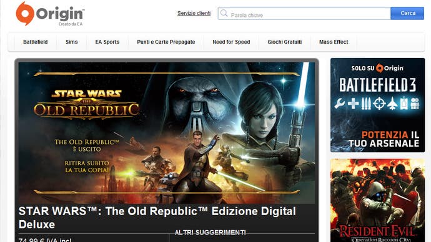This screenshot has height=242, width=431.
Task: Open the Resident Evil Operation Raccoon City thumbnail
Action: (377, 200)
